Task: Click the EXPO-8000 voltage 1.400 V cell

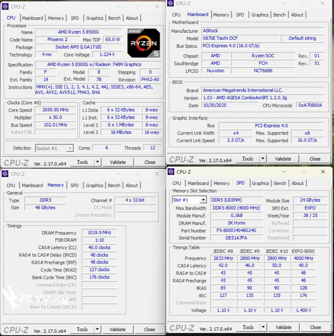Action: coord(303,310)
